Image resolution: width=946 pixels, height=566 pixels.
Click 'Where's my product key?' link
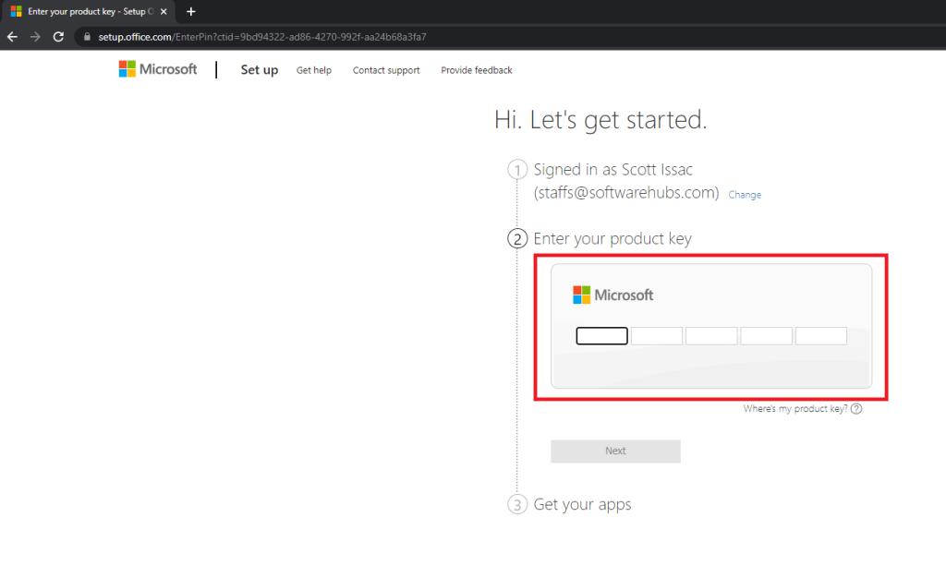(795, 409)
